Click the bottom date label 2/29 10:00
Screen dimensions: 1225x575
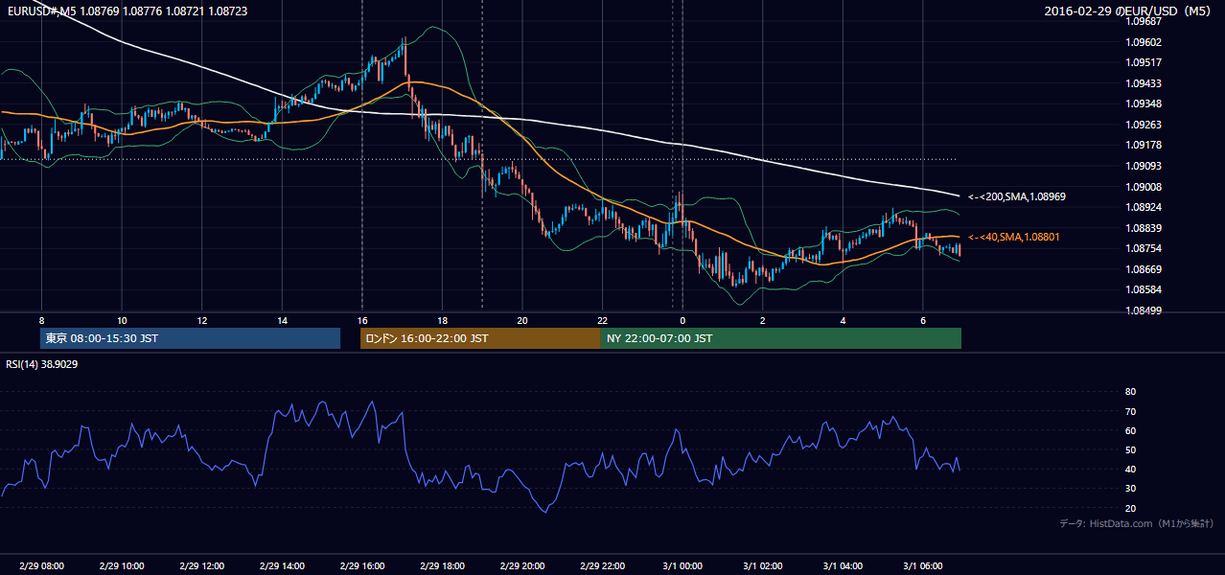pyautogui.click(x=122, y=566)
